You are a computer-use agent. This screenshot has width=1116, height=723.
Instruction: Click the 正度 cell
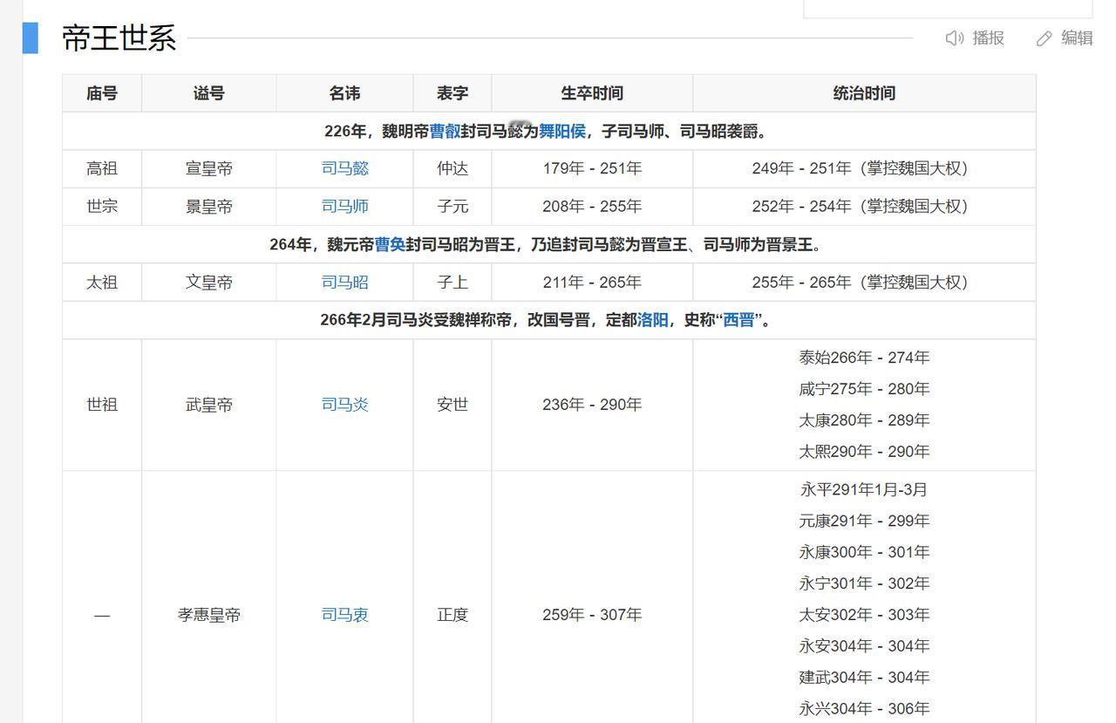(453, 615)
